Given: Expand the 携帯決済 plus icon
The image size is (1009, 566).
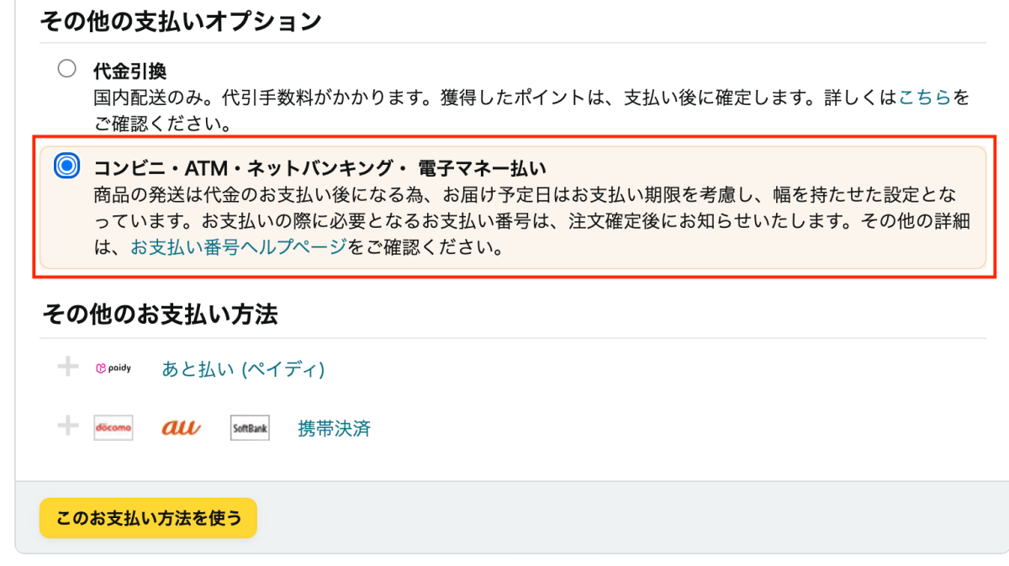Looking at the screenshot, I should pos(67,427).
